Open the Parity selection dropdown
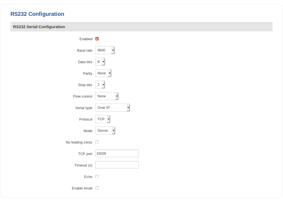The width and height of the screenshot is (283, 202). point(103,73)
